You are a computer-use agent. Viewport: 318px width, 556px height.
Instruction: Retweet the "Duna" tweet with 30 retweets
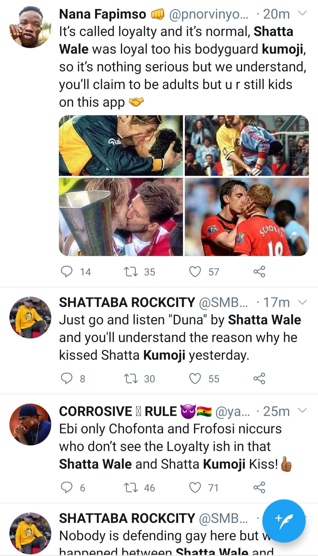131,378
